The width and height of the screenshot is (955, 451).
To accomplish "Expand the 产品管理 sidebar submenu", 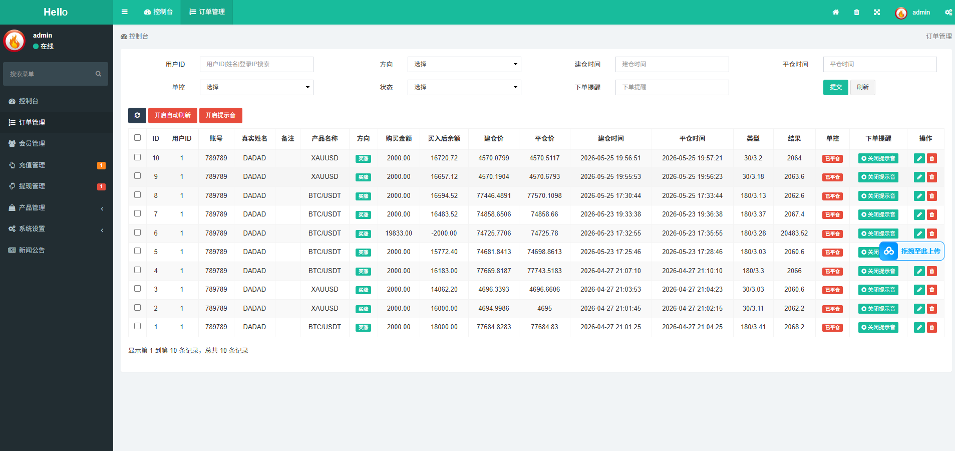I will click(57, 207).
